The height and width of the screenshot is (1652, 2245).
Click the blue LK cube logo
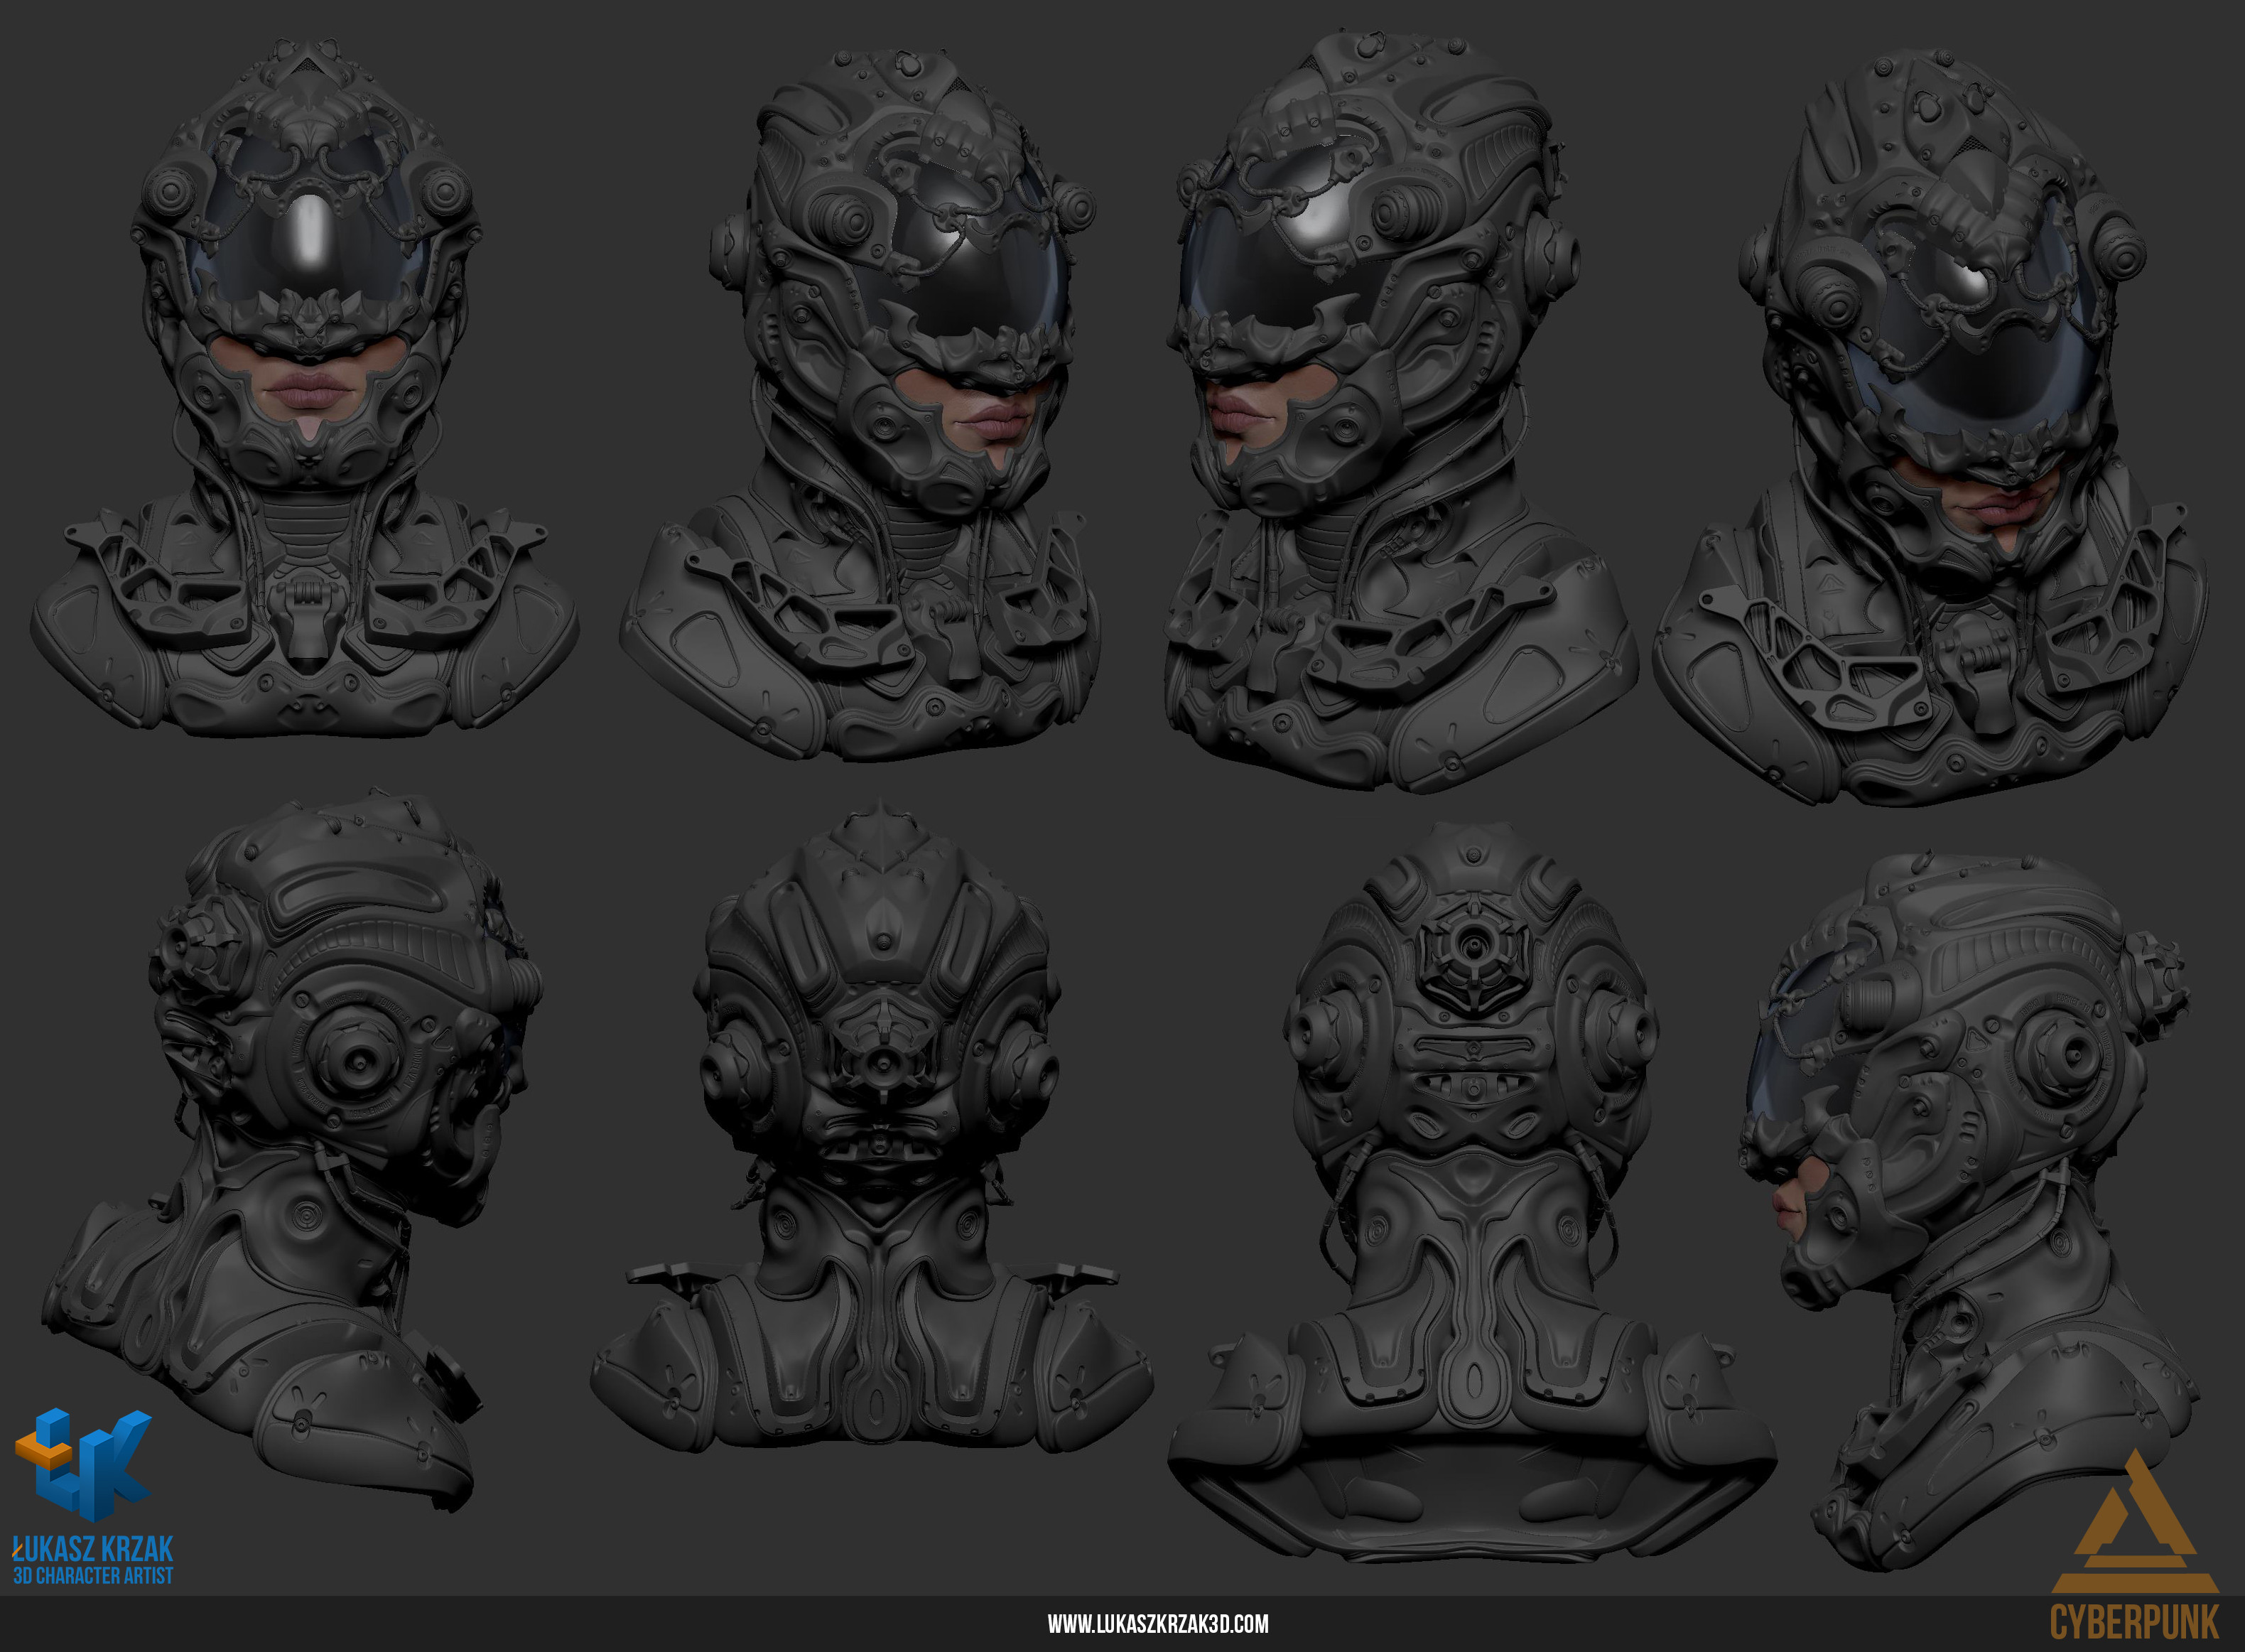coord(83,1465)
